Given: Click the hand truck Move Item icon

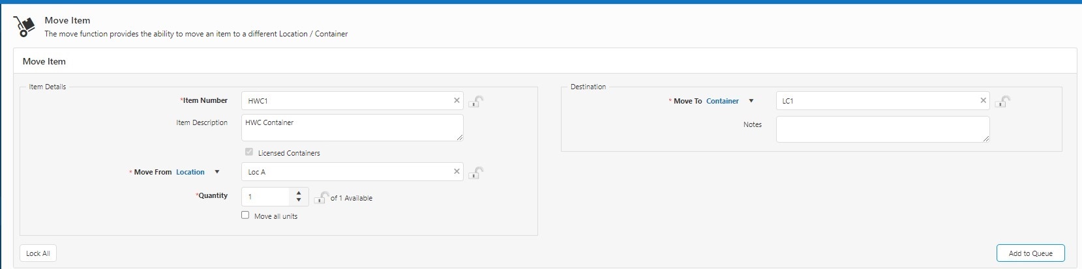Looking at the screenshot, I should [x=24, y=26].
